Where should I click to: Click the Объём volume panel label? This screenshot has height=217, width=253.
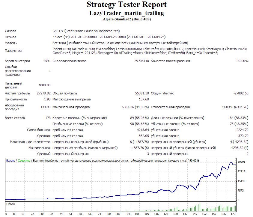(x=11, y=204)
